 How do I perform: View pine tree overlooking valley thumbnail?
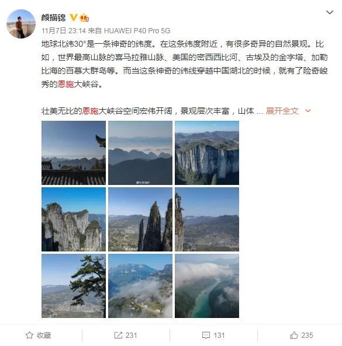click(74, 286)
